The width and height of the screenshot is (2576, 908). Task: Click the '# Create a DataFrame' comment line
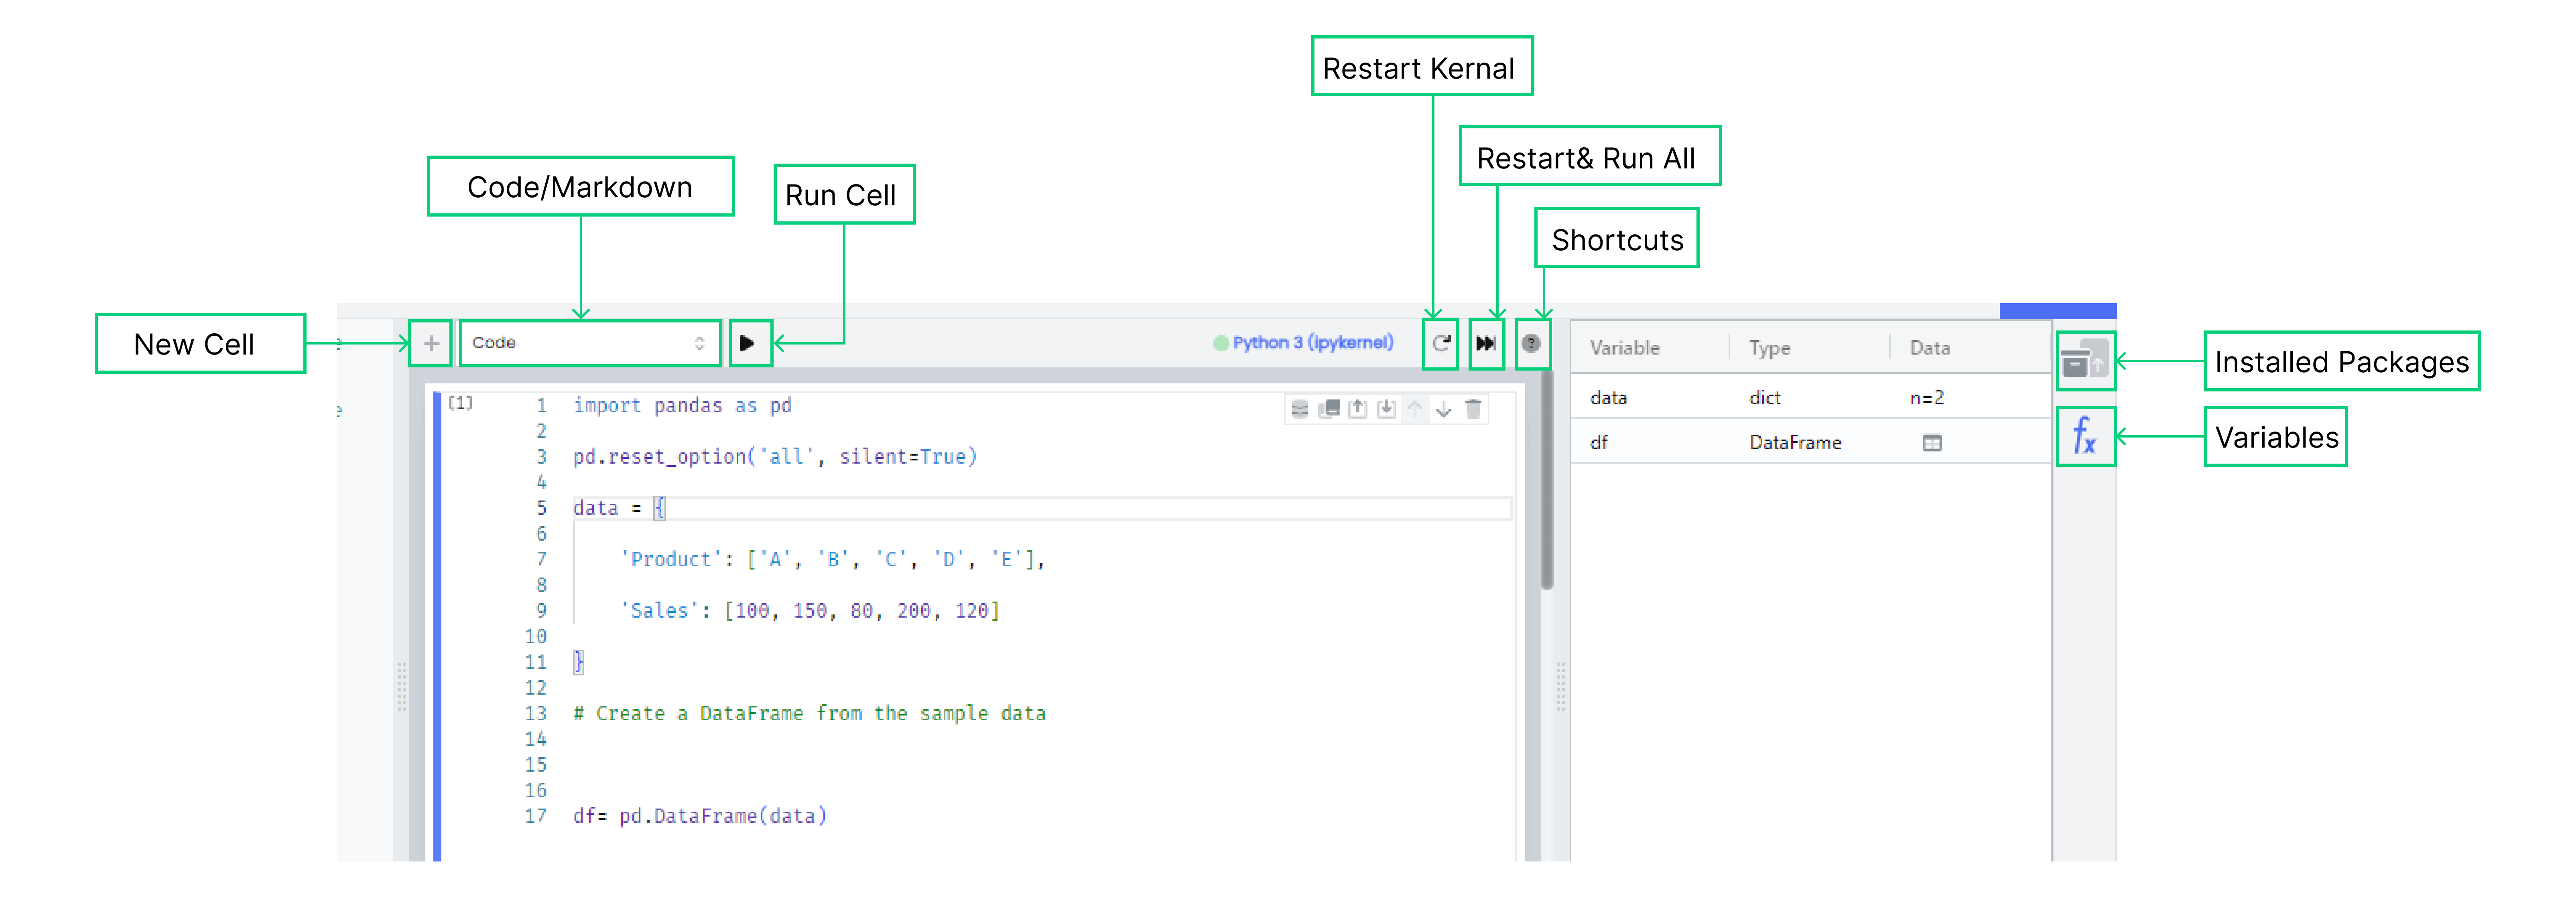tap(809, 713)
